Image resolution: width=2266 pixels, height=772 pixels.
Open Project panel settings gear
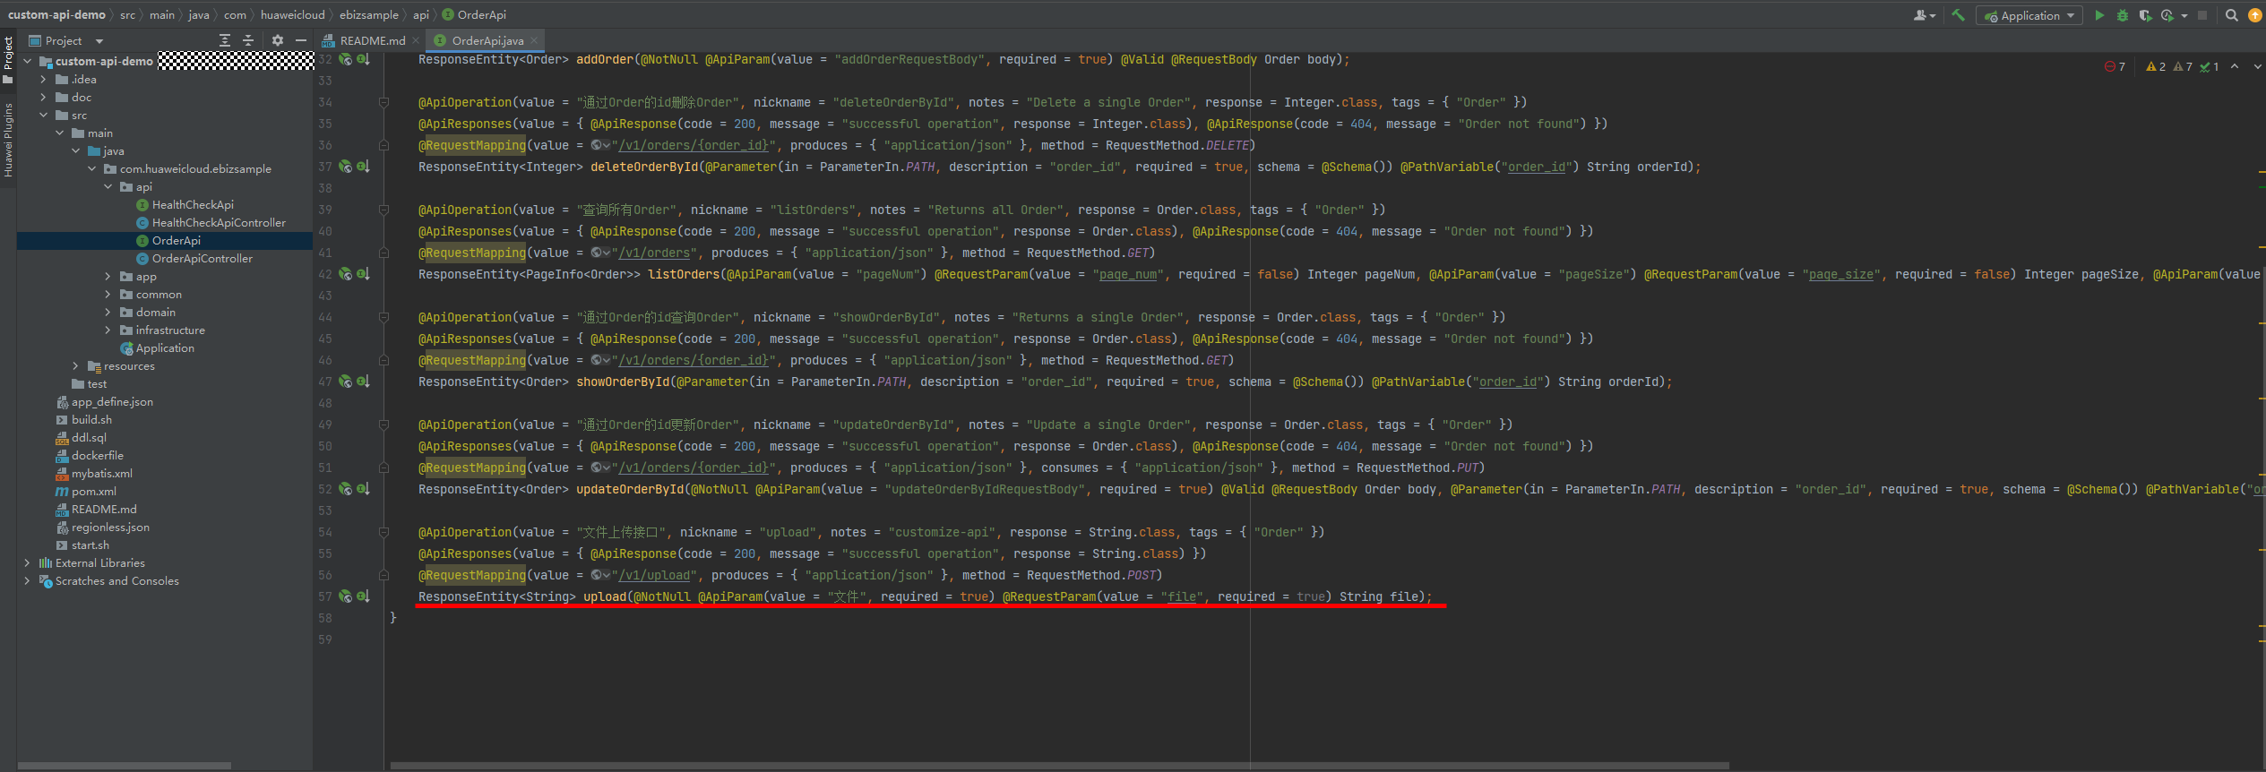pyautogui.click(x=278, y=40)
